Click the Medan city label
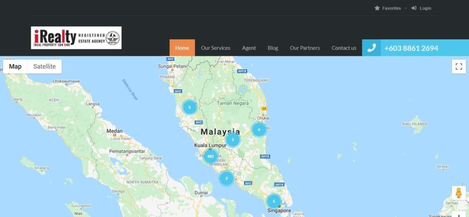The height and width of the screenshot is (217, 469). click(x=115, y=131)
